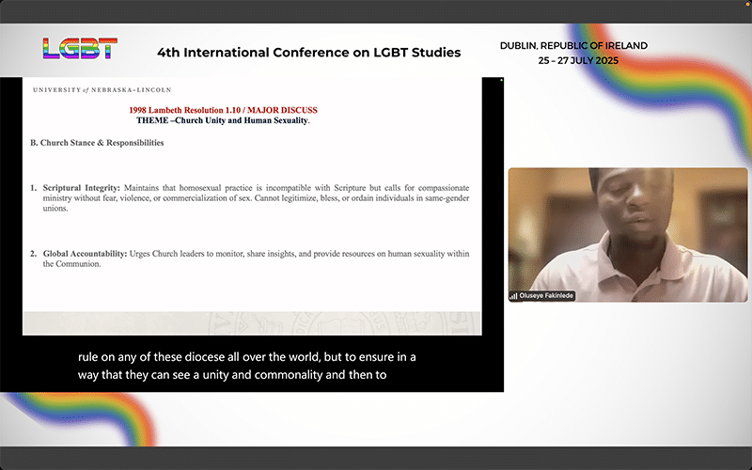Click the 'DUBLIN, REPUBLIC OF IRELAND' text
Viewport: 752px width, 470px height.
(x=573, y=45)
